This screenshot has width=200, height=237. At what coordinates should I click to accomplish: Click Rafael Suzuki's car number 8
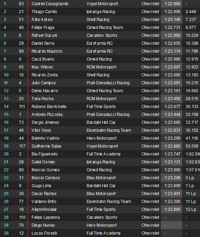pyautogui.click(x=20, y=35)
